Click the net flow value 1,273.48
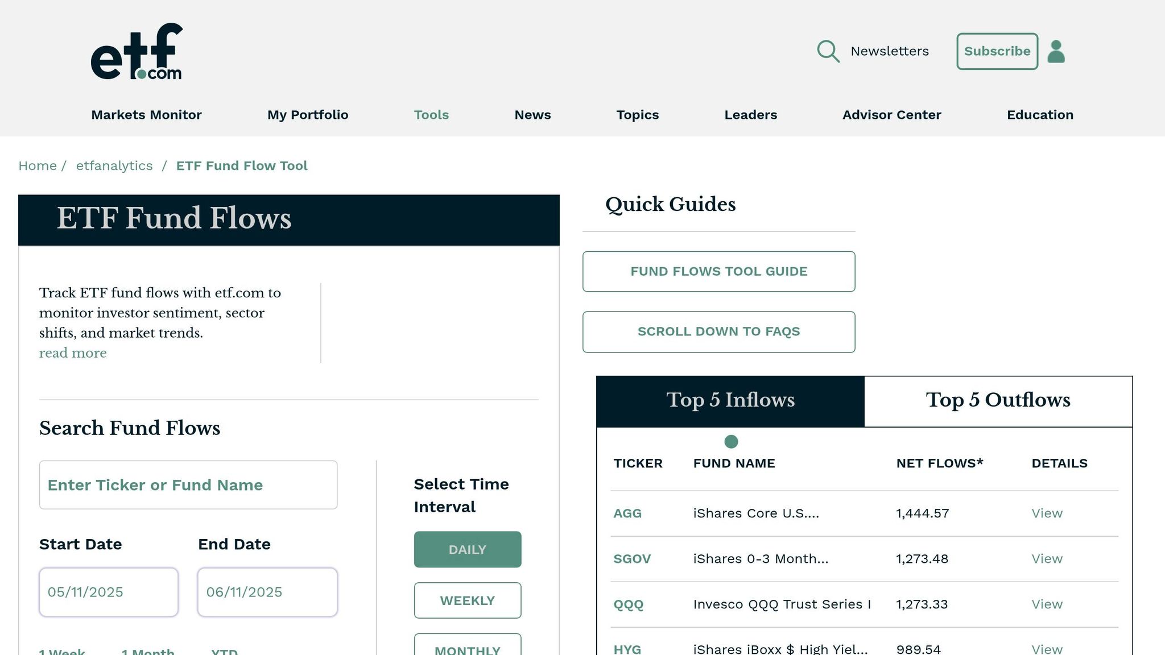This screenshot has height=655, width=1165. pos(922,559)
